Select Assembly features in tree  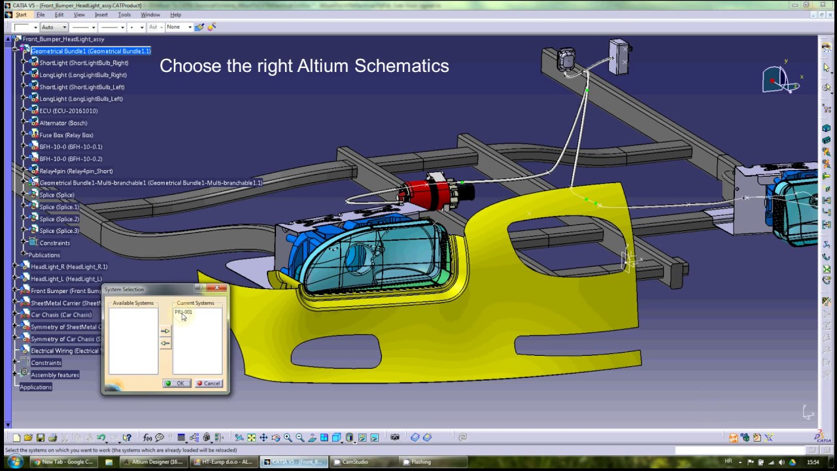[55, 375]
